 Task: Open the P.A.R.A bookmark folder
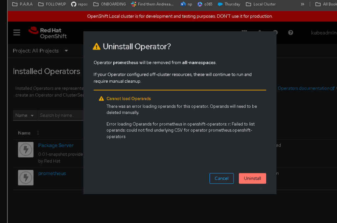click(22, 4)
